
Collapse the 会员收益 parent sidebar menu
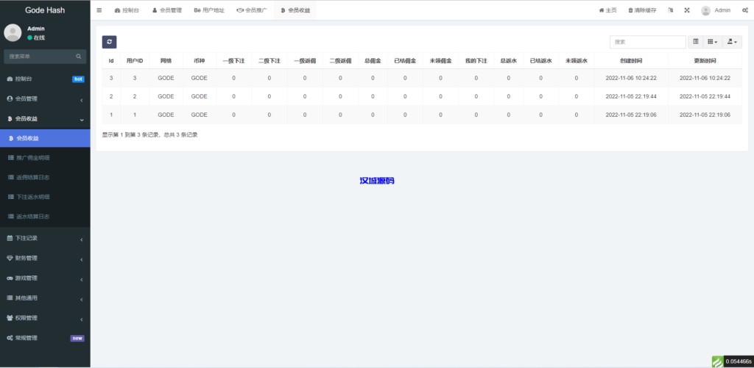(45, 118)
